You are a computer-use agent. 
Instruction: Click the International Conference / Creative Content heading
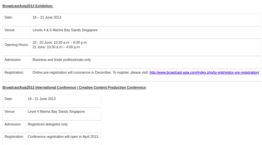pyautogui.click(x=74, y=87)
